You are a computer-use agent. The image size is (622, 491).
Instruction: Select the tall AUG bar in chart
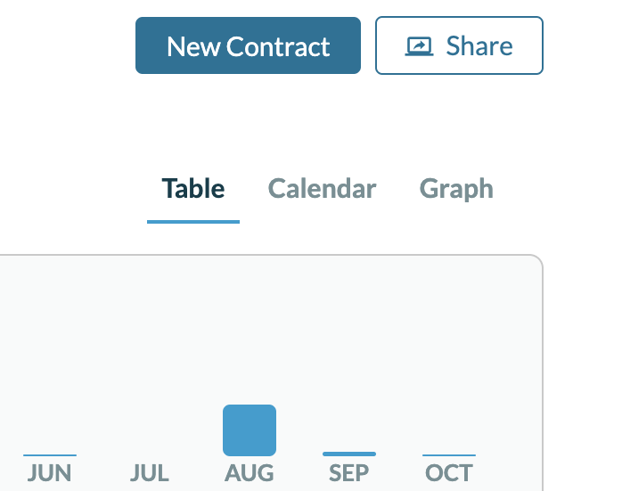click(250, 430)
